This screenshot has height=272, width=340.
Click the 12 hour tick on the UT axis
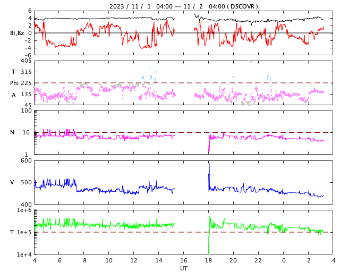134,260
